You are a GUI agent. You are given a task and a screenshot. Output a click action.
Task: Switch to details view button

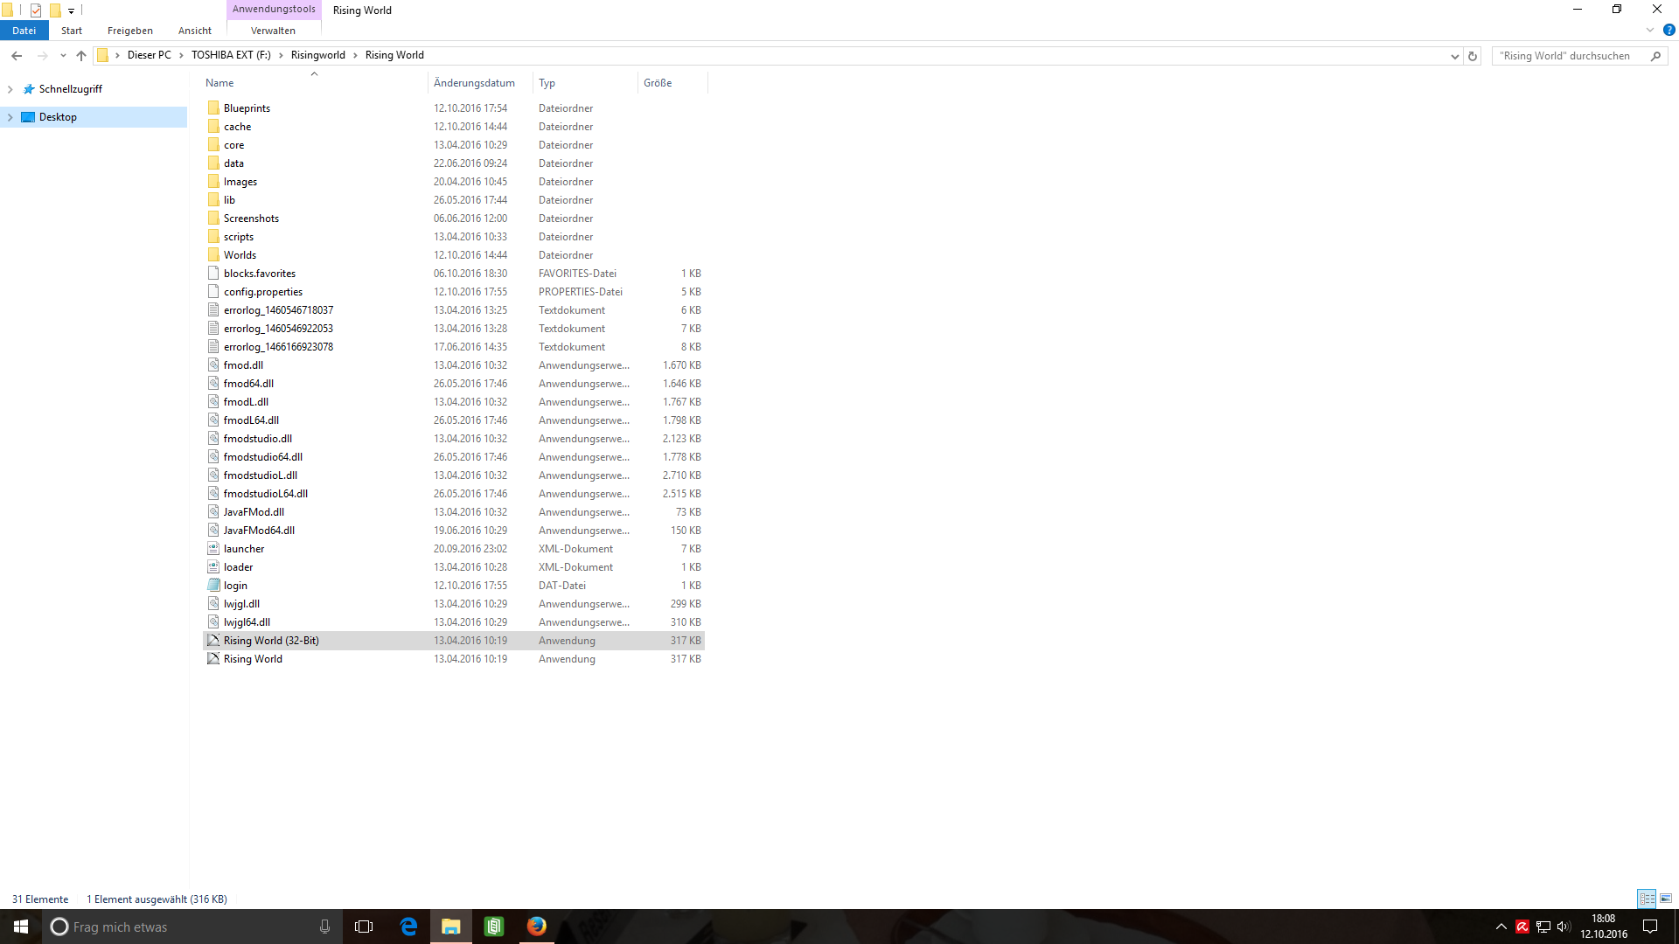pyautogui.click(x=1647, y=899)
